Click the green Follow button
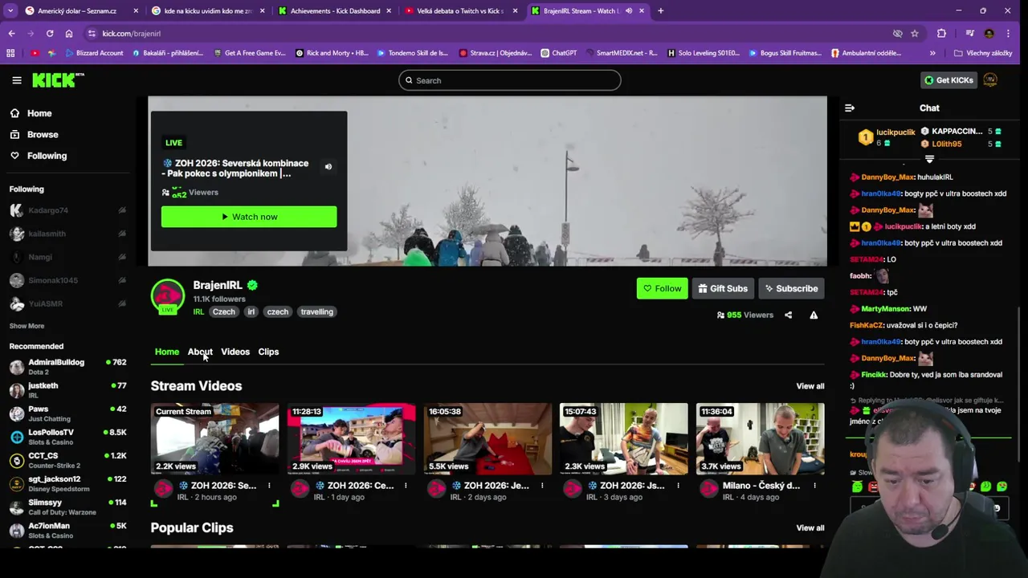 [662, 289]
